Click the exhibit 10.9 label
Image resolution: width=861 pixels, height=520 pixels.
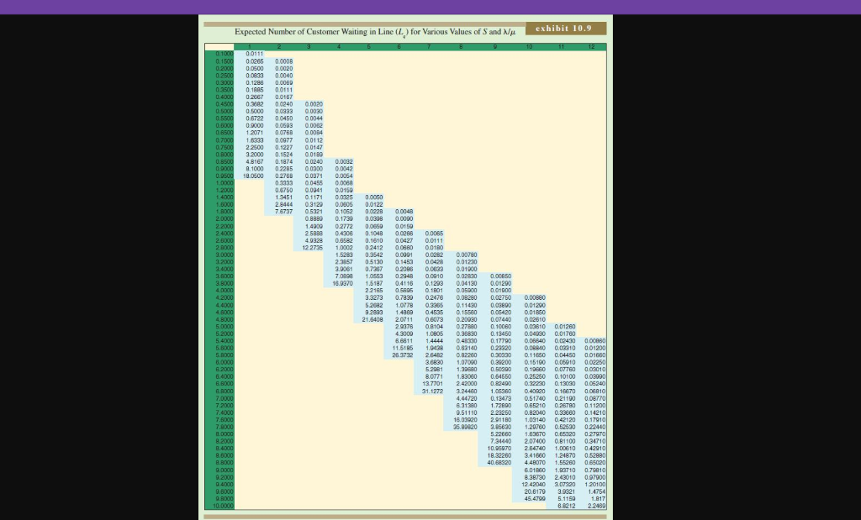(x=562, y=28)
